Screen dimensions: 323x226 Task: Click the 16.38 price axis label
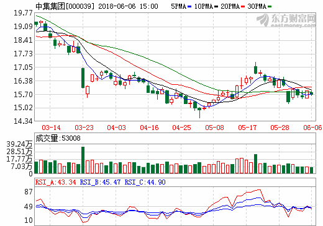tap(23, 81)
